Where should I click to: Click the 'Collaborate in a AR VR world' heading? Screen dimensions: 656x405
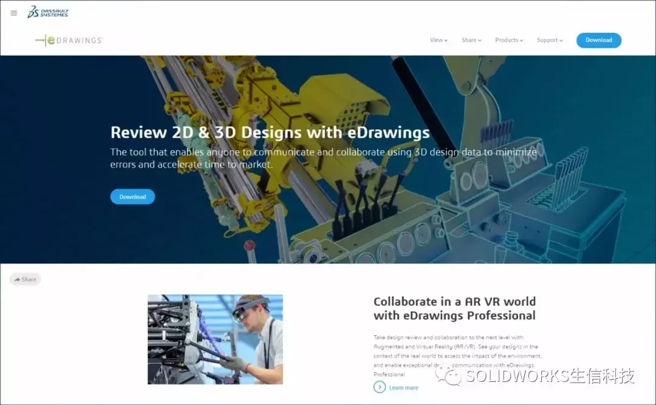(454, 308)
